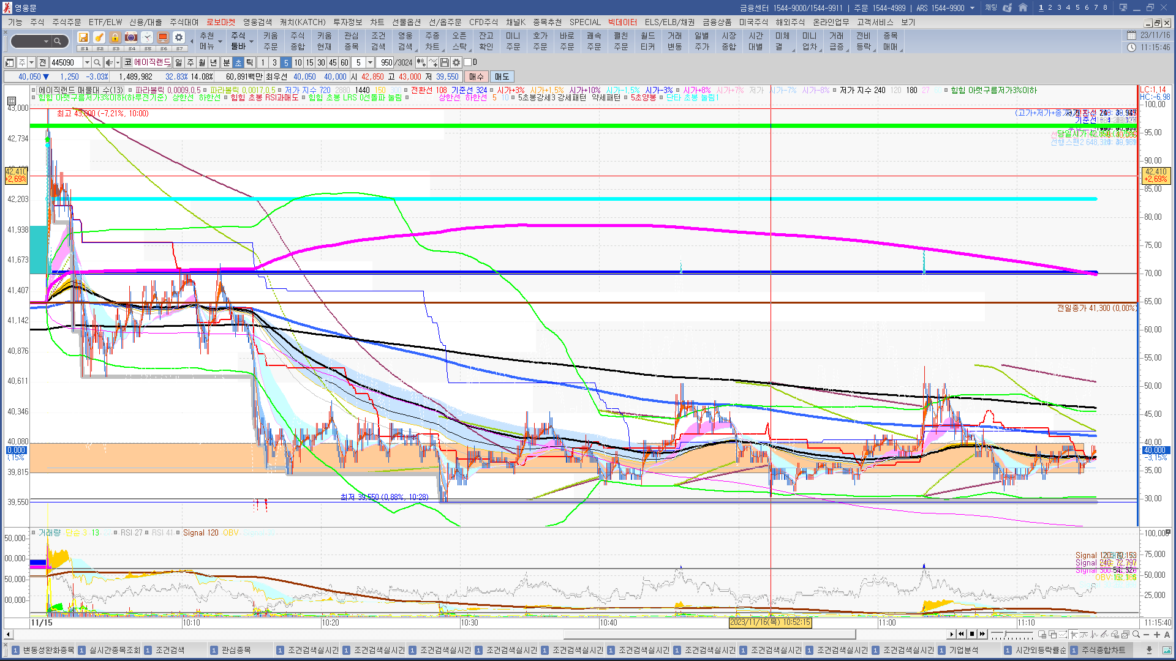Open the stock code 445090 dropdown
1176x661 pixels.
point(87,62)
